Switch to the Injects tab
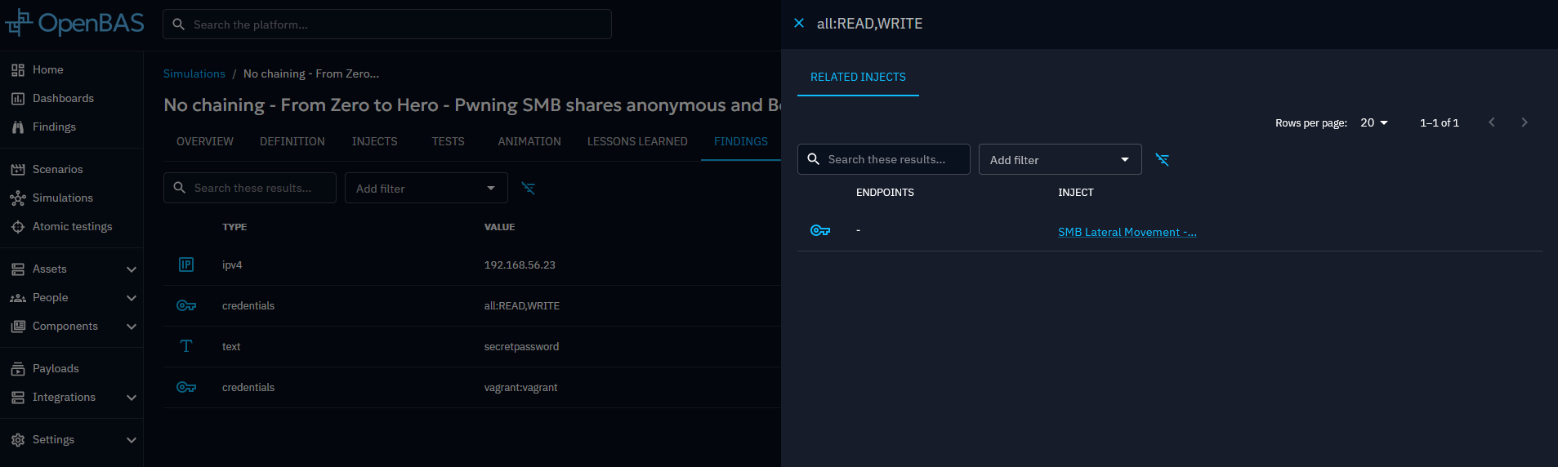Viewport: 1558px width, 467px height. click(x=374, y=141)
